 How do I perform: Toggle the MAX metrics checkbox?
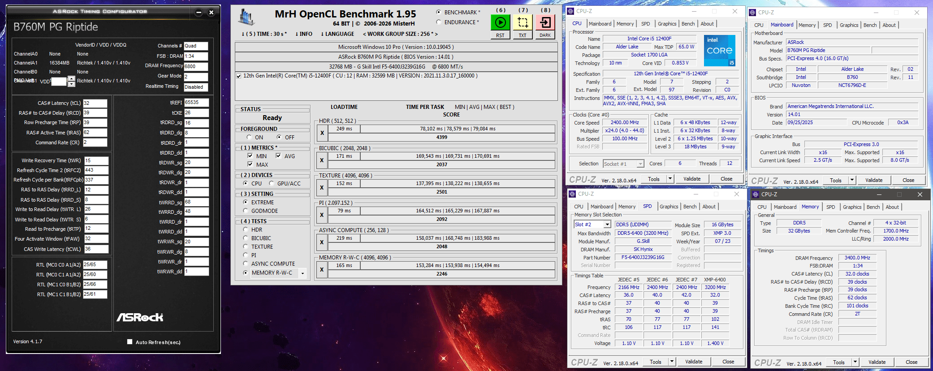coord(250,164)
